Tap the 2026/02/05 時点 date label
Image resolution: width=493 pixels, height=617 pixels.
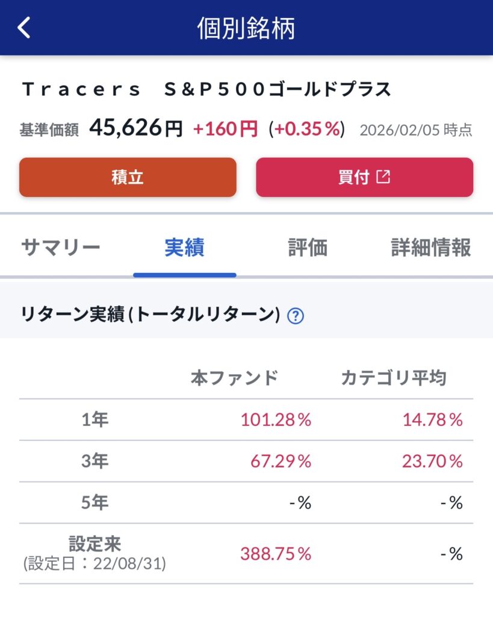point(415,130)
